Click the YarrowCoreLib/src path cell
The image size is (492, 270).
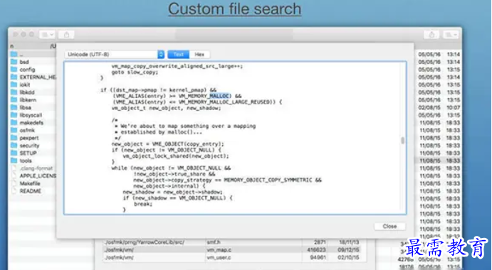pyautogui.click(x=145, y=242)
